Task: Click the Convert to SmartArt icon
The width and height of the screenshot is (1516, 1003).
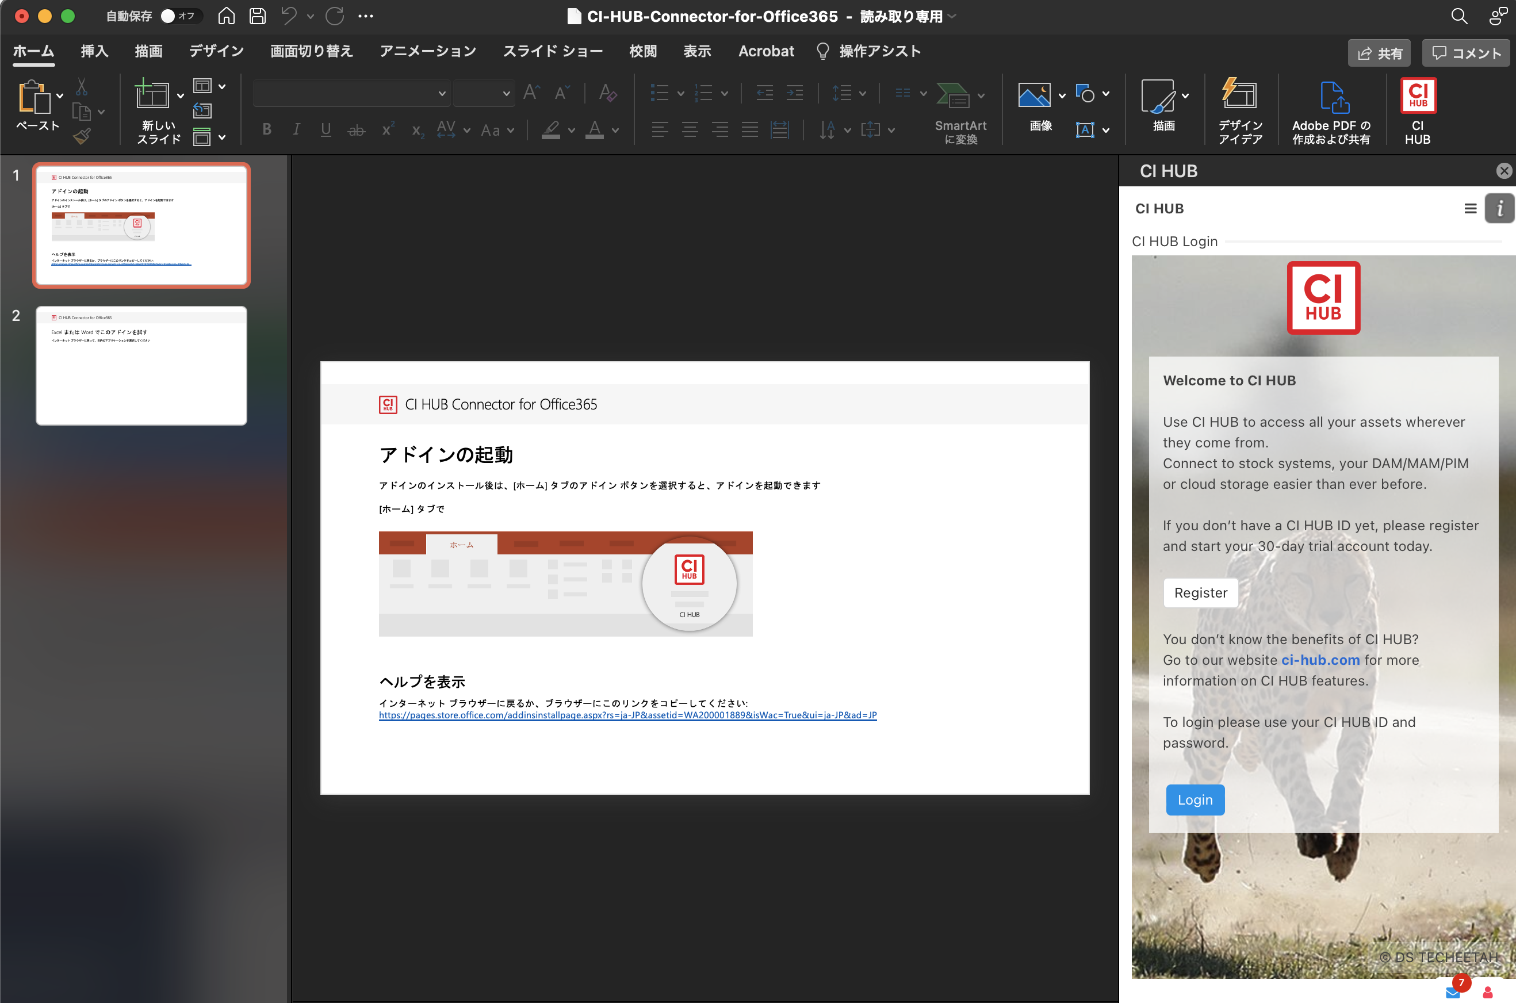Action: point(953,95)
